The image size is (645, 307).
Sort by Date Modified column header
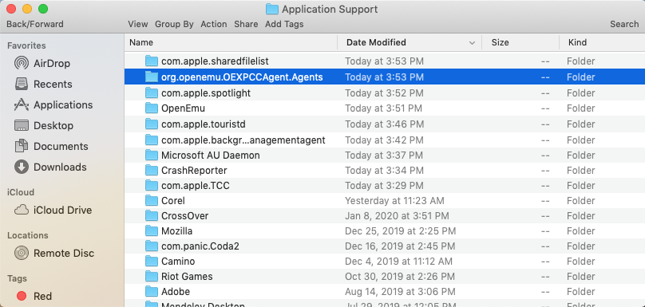(376, 42)
